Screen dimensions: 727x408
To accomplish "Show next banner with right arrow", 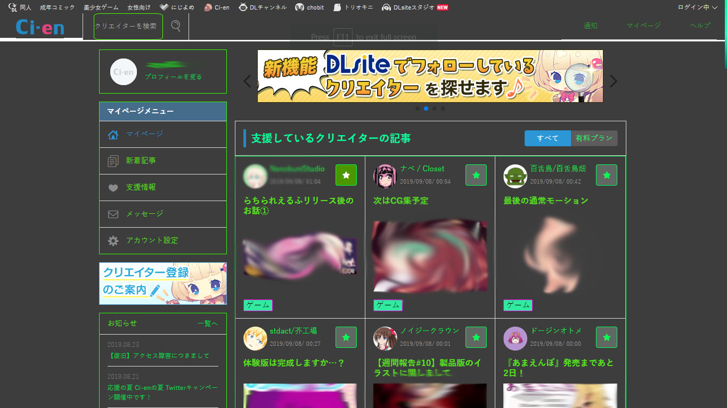I will click(614, 81).
